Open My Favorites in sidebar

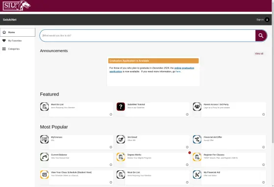(x=18, y=41)
